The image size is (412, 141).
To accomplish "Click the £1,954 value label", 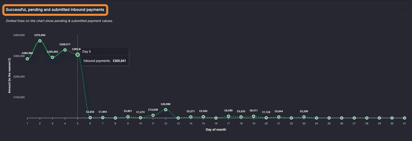I will coord(103,112).
